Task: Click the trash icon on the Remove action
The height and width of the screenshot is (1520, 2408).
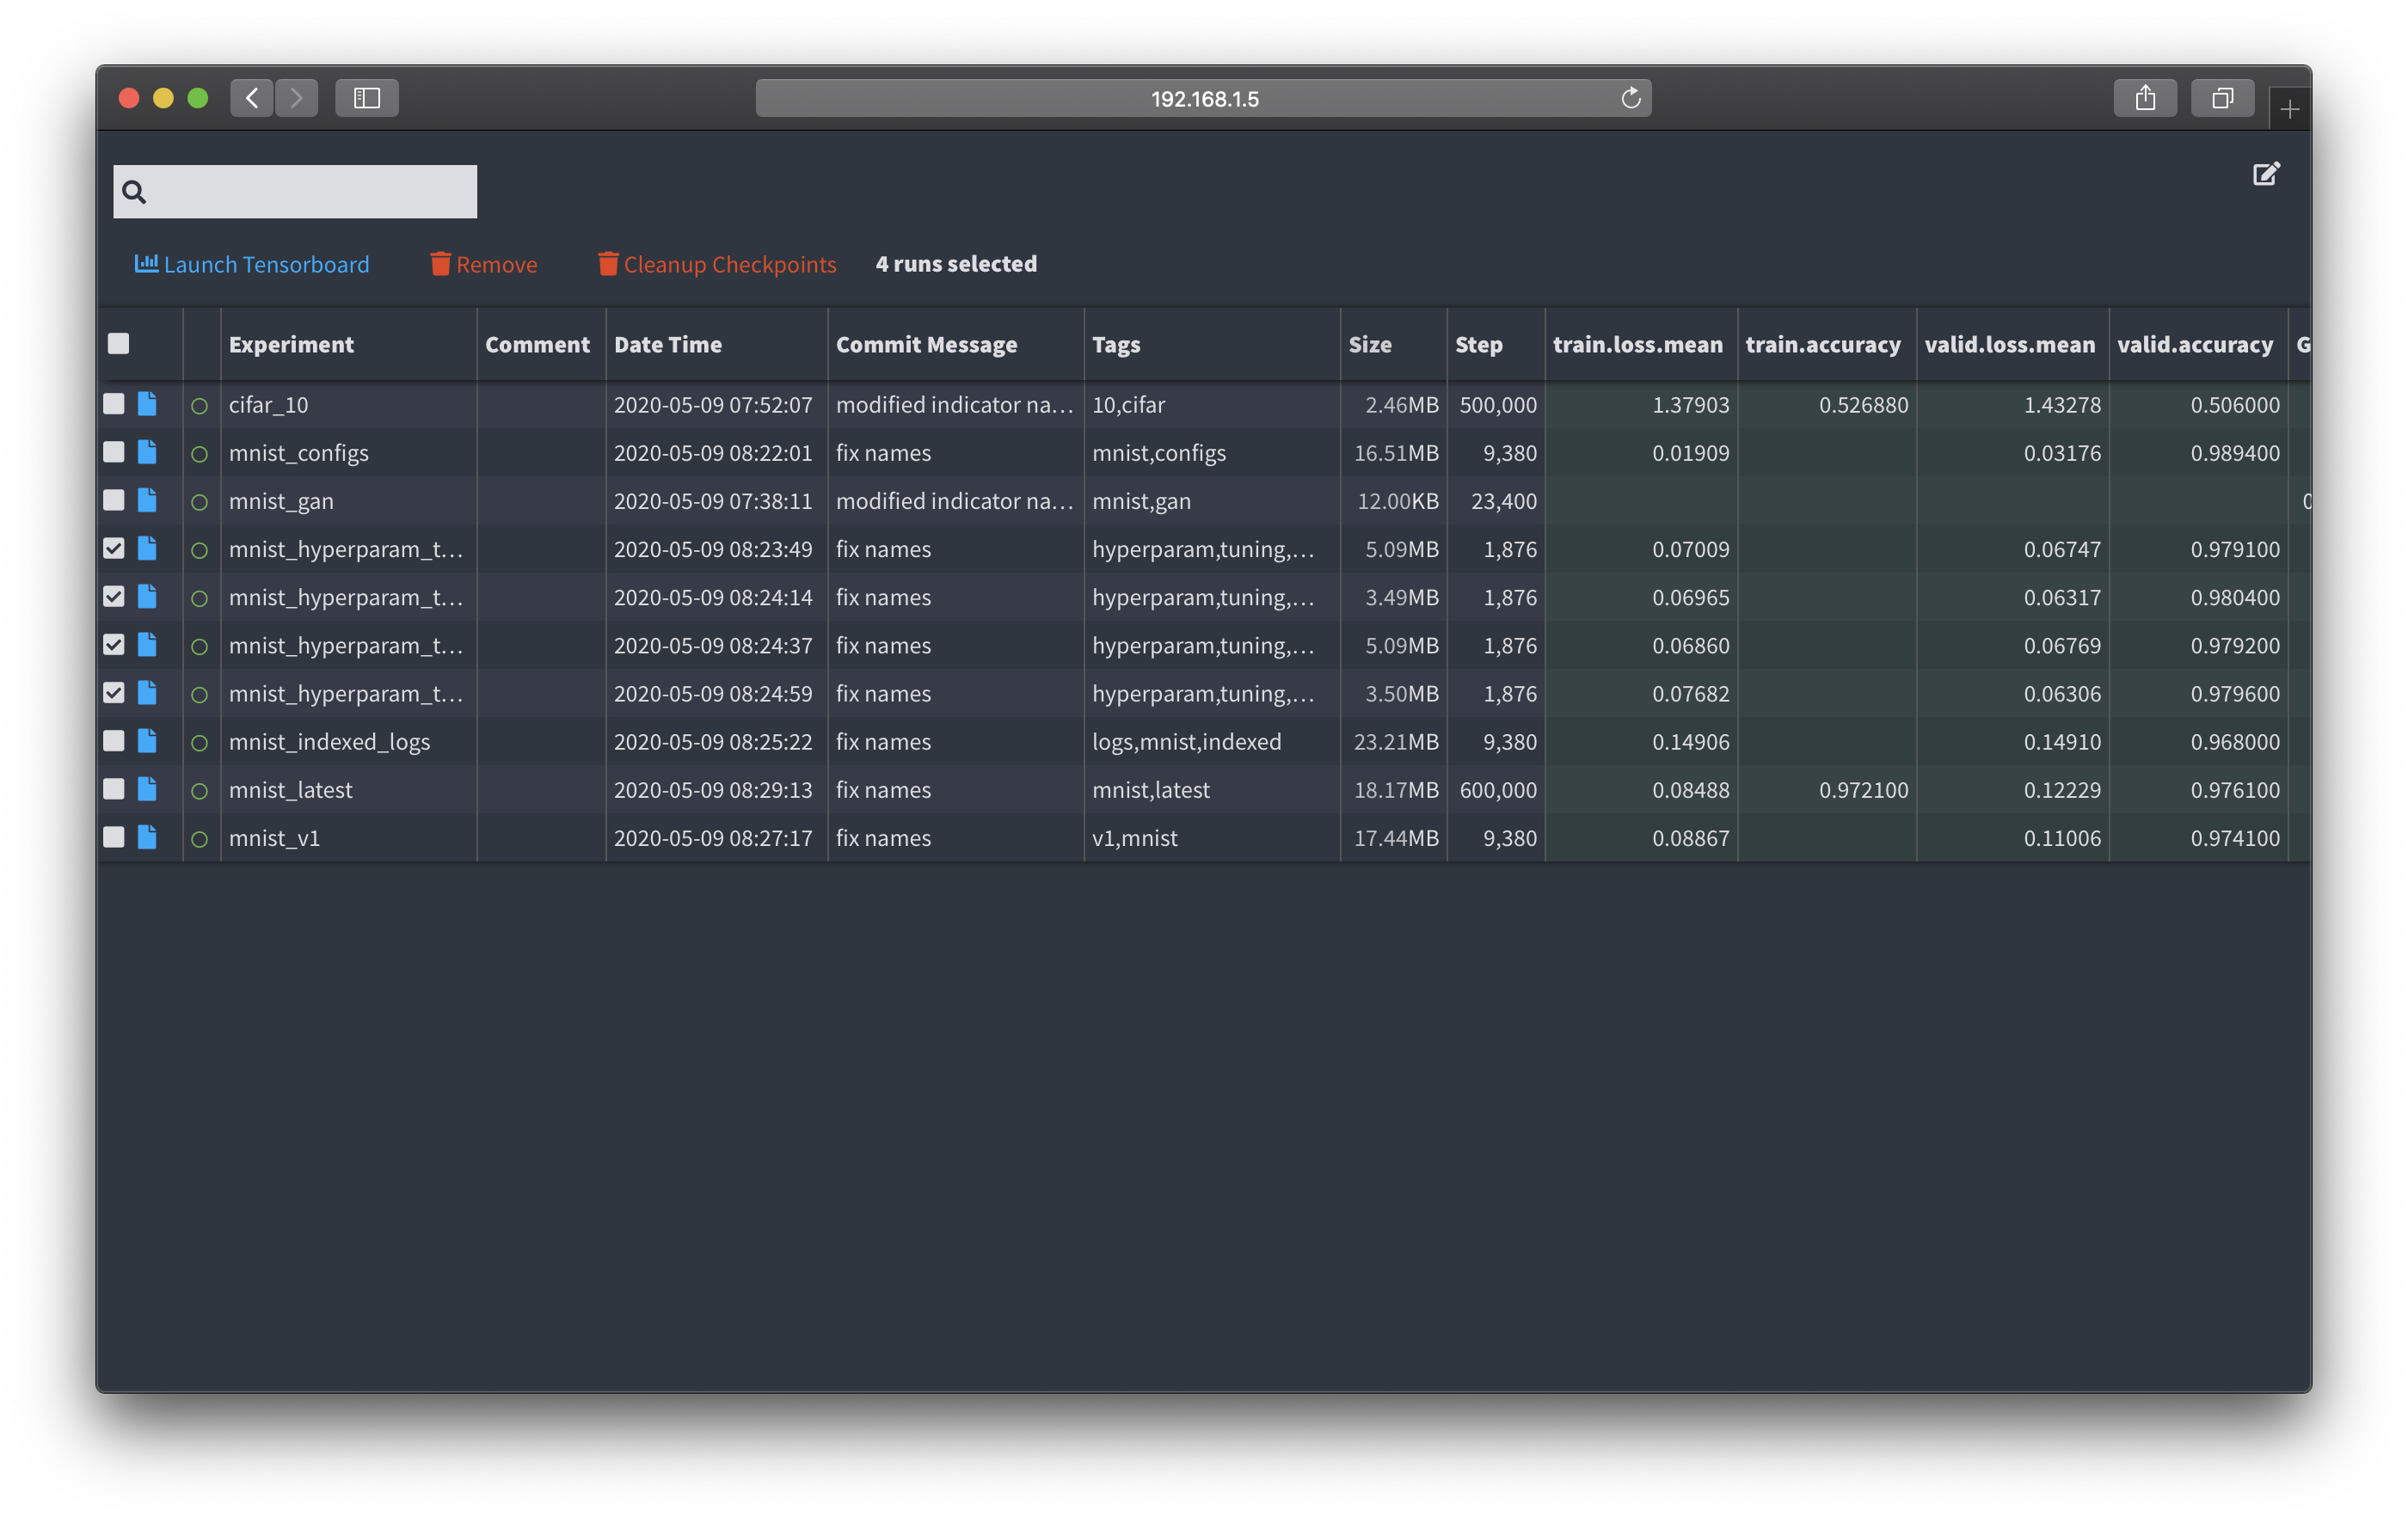Action: (x=440, y=263)
